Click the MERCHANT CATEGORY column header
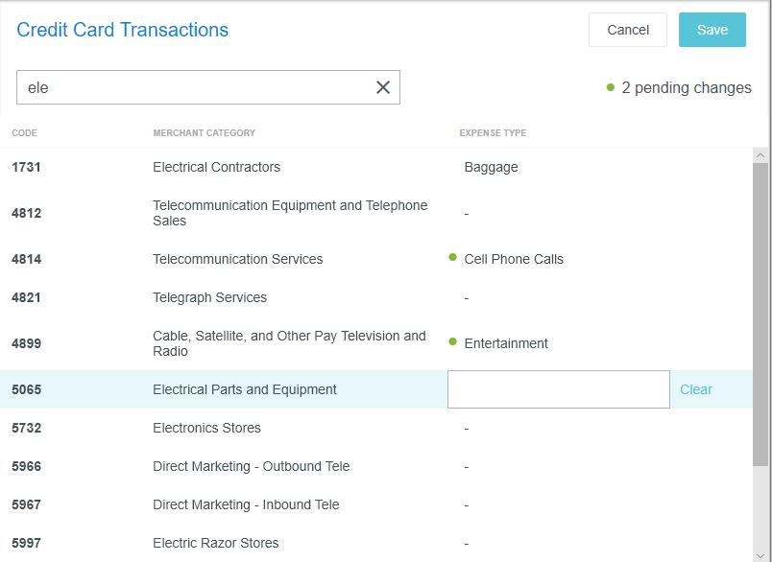Image resolution: width=772 pixels, height=562 pixels. pyautogui.click(x=204, y=133)
